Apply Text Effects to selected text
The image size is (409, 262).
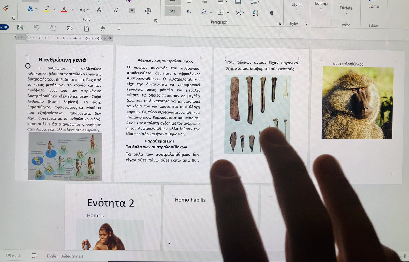click(30, 10)
